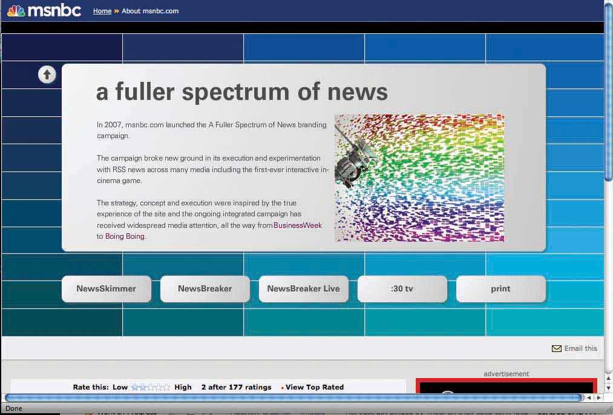
Task: Open the NewsBreaker Live tab
Action: tap(303, 289)
